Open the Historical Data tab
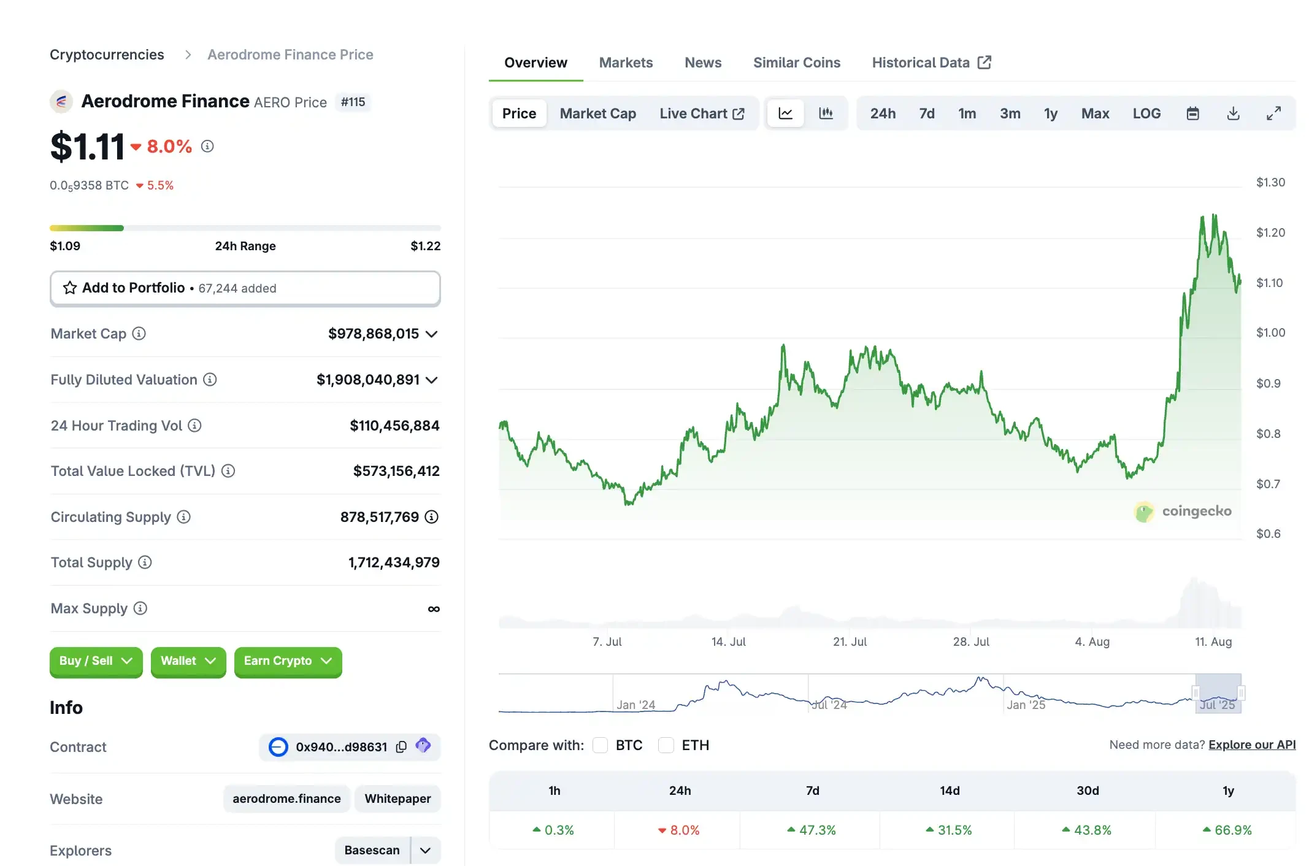 pos(921,62)
